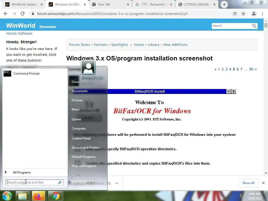The width and height of the screenshot is (268, 201).
Task: Go back in browser history
Action: pyautogui.click(x=6, y=14)
